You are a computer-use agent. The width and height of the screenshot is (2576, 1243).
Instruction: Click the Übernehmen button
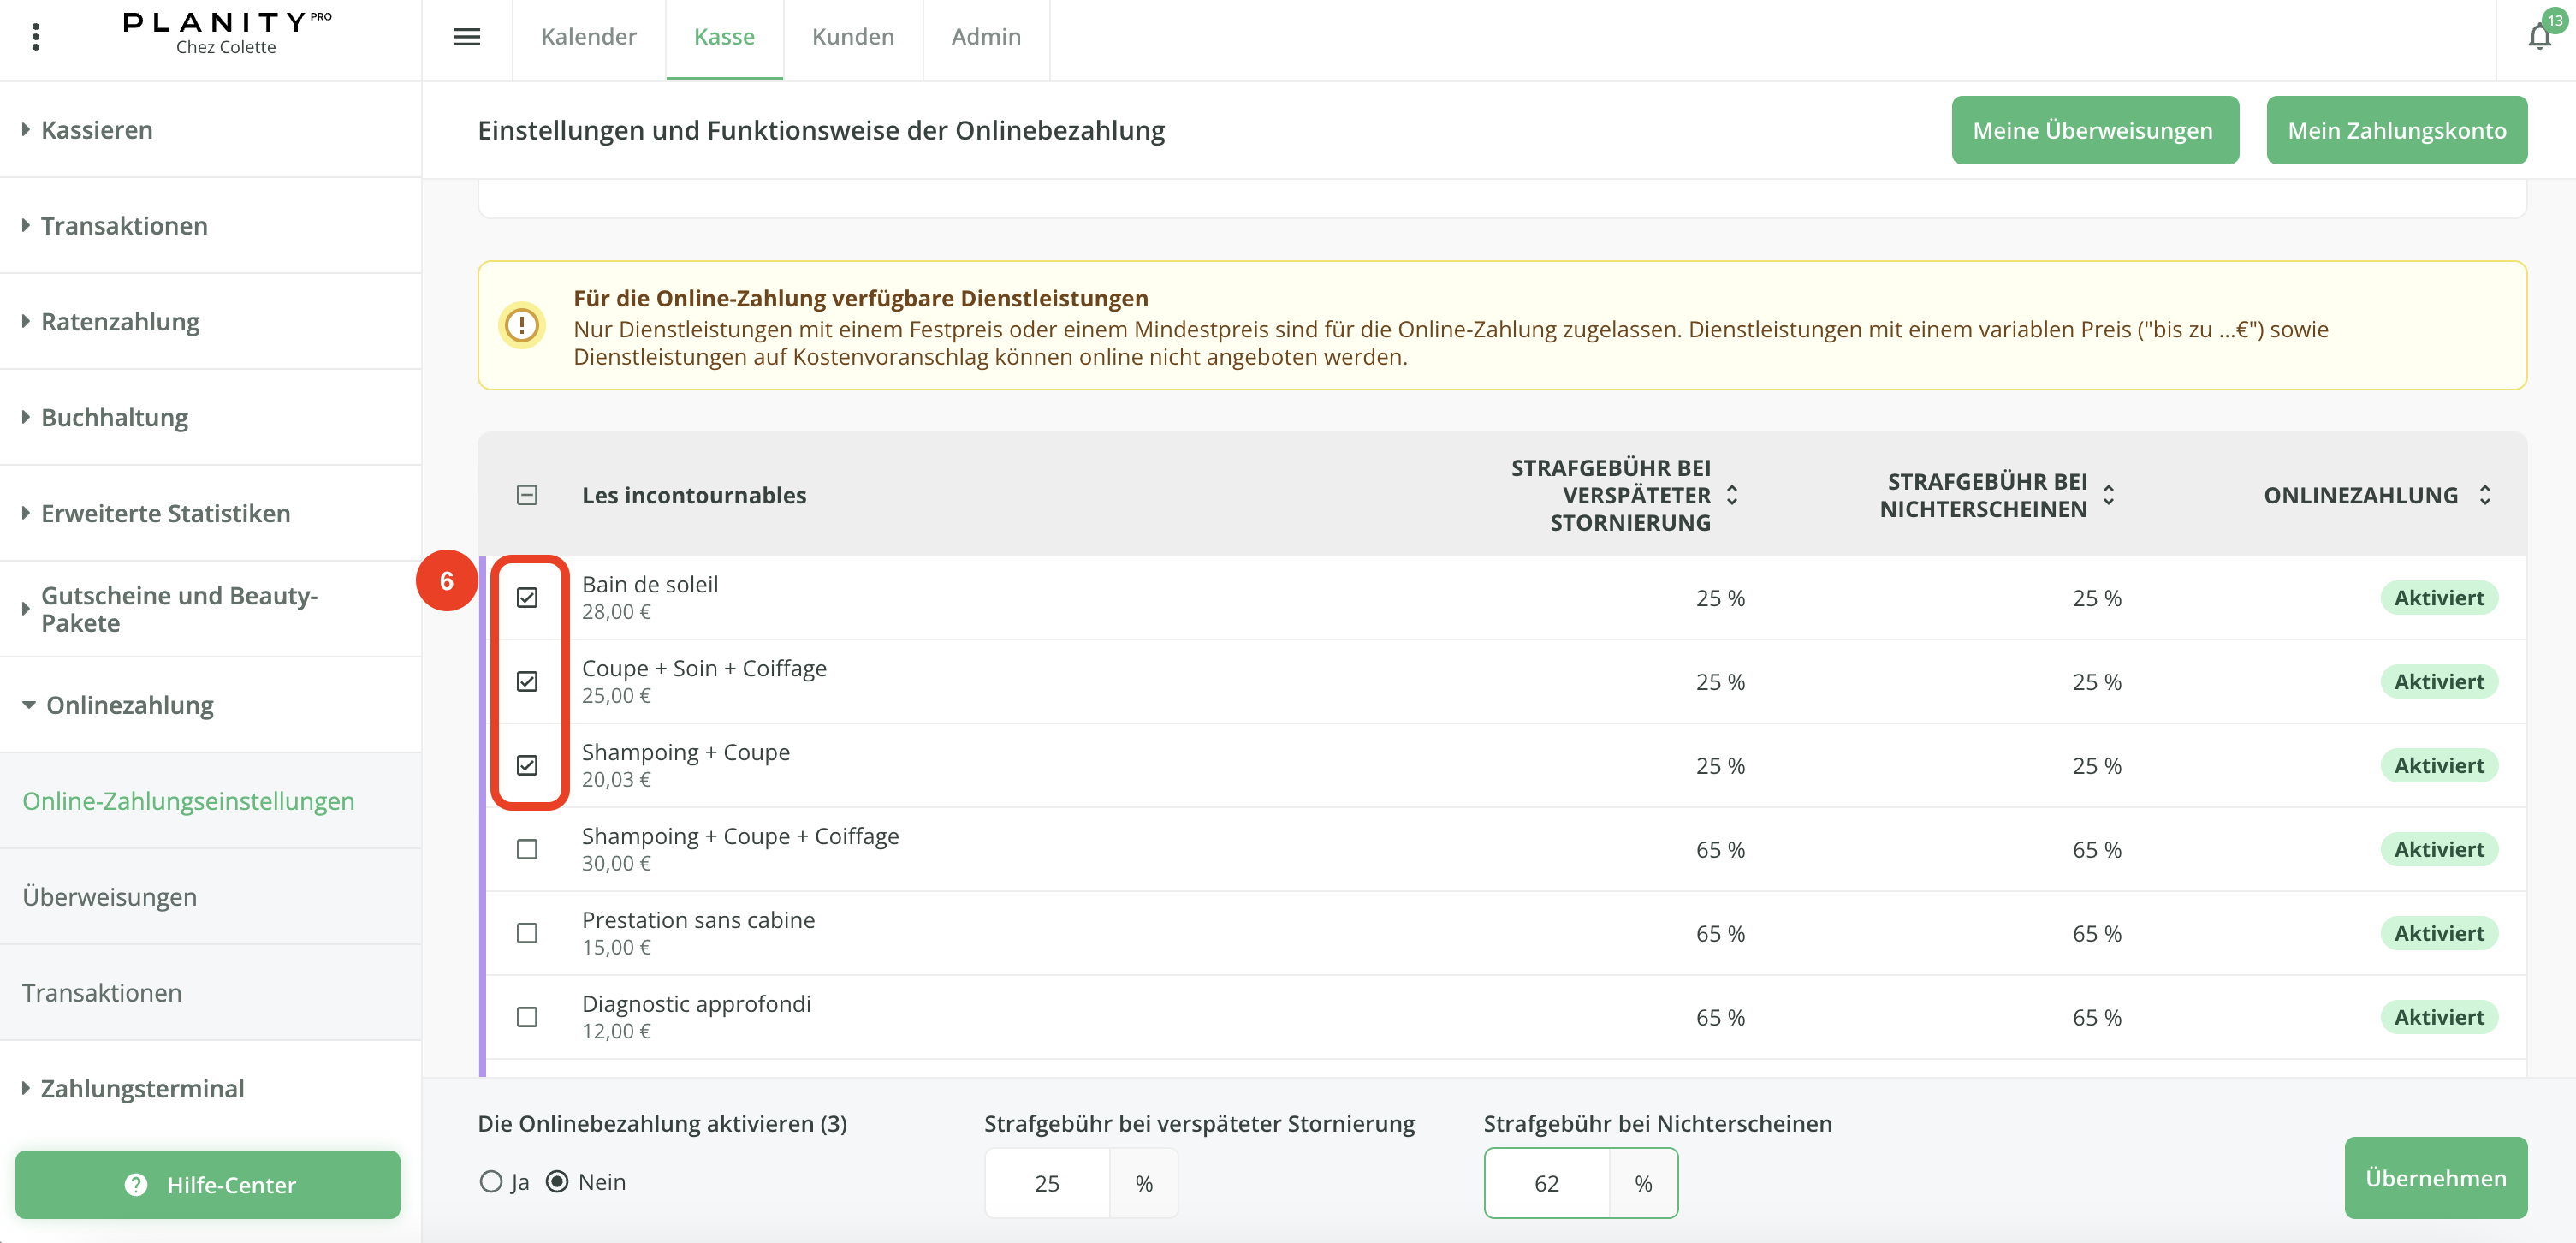pos(2435,1177)
